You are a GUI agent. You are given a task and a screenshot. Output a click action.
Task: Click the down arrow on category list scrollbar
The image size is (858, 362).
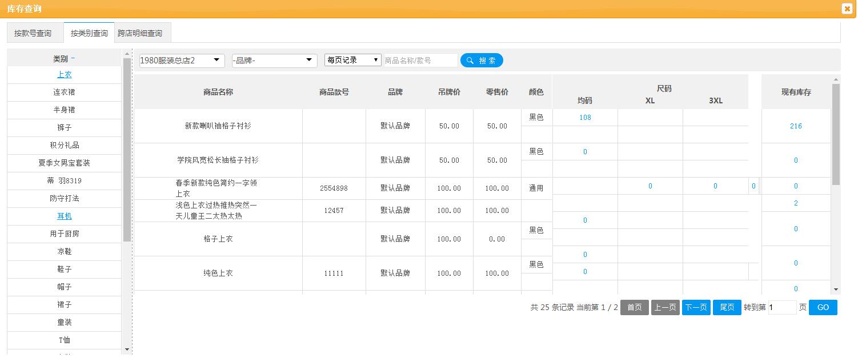click(x=127, y=349)
